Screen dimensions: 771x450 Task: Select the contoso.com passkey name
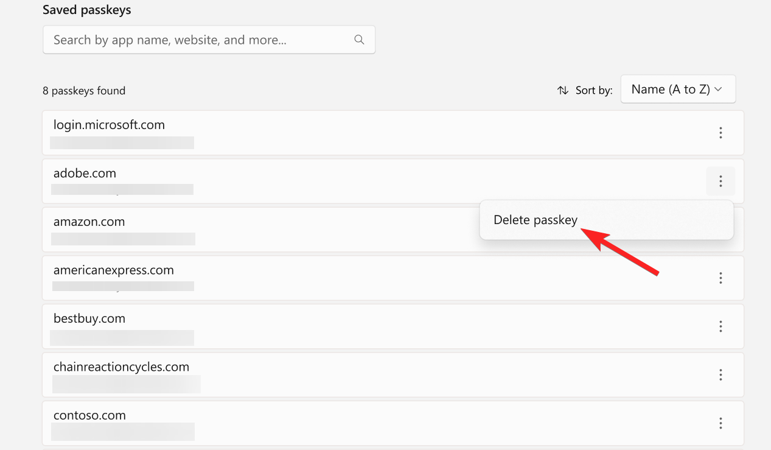(x=89, y=415)
